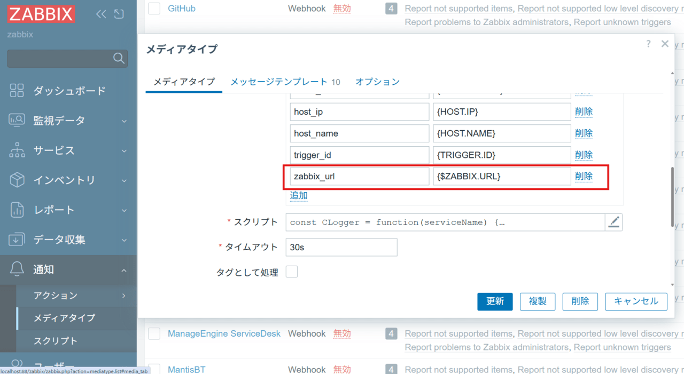The width and height of the screenshot is (684, 374).
Task: Select the GitHub media type checkbox
Action: [x=154, y=9]
